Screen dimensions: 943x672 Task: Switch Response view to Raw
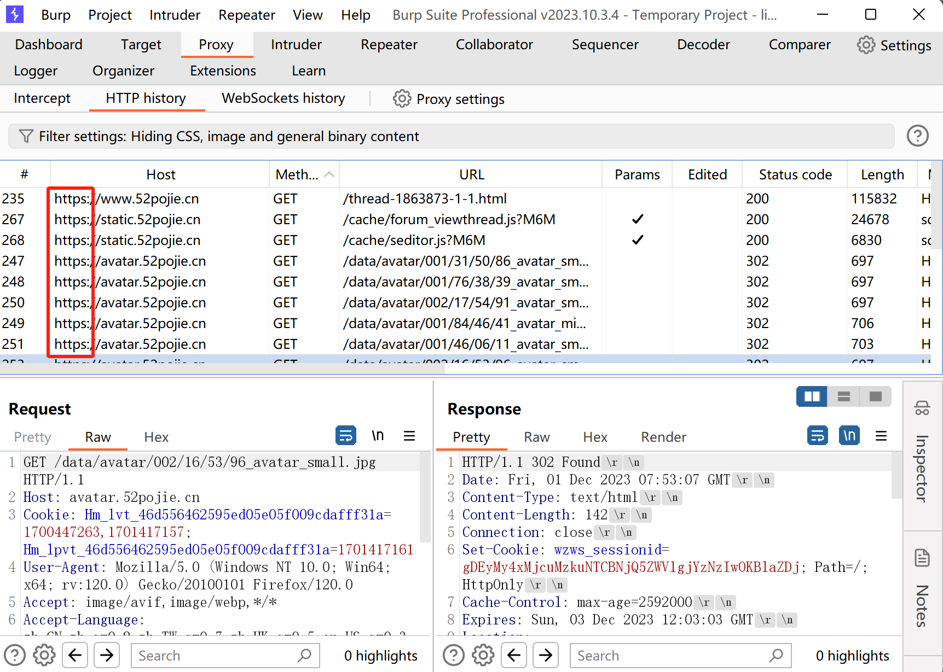tap(536, 437)
